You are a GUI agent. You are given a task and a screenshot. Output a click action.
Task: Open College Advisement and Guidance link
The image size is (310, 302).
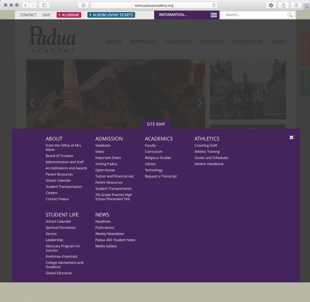coord(64,265)
